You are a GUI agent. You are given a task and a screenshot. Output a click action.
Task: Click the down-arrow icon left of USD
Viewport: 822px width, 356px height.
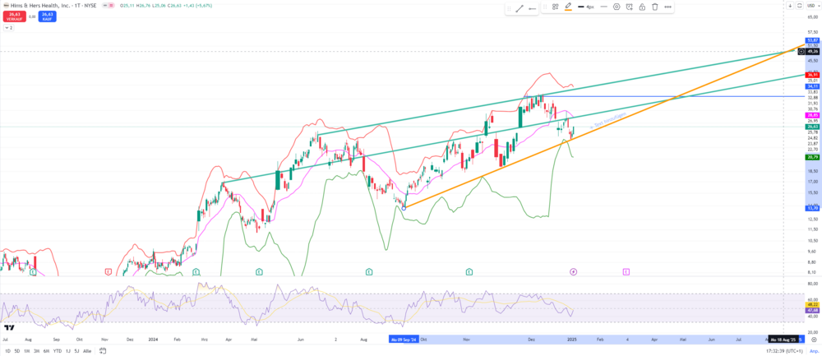point(790,6)
